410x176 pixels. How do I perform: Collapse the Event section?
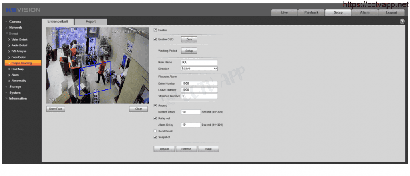point(14,34)
